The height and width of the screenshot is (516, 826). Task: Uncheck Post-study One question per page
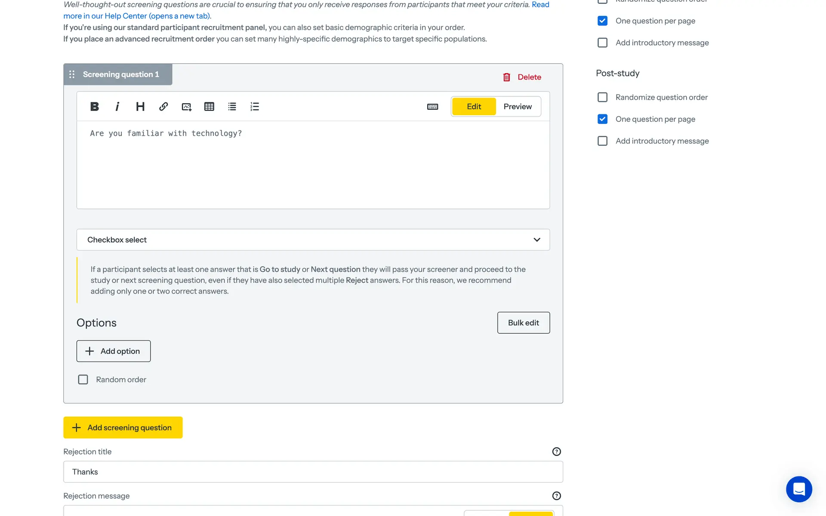602,119
